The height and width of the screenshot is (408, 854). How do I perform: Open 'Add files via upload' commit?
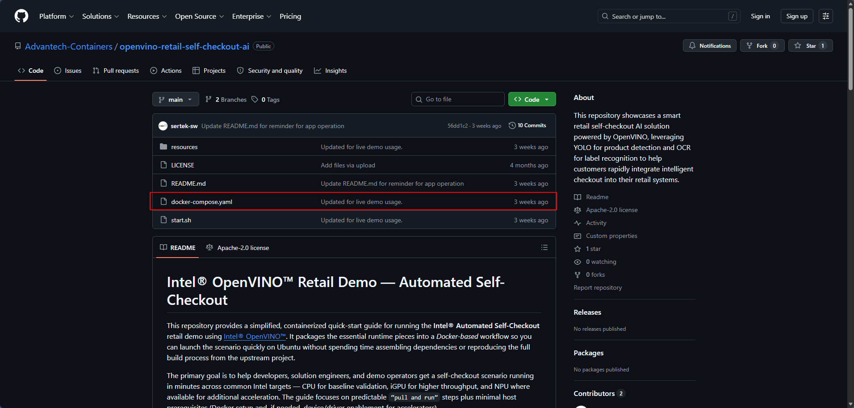[x=348, y=165]
